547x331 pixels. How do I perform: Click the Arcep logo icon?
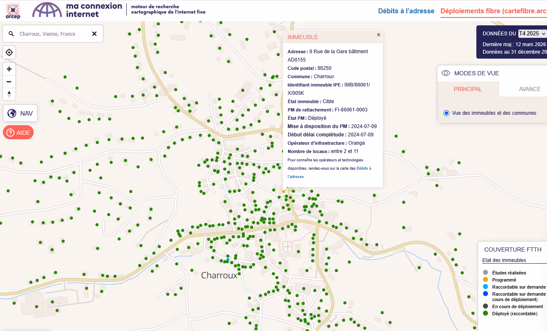click(13, 10)
